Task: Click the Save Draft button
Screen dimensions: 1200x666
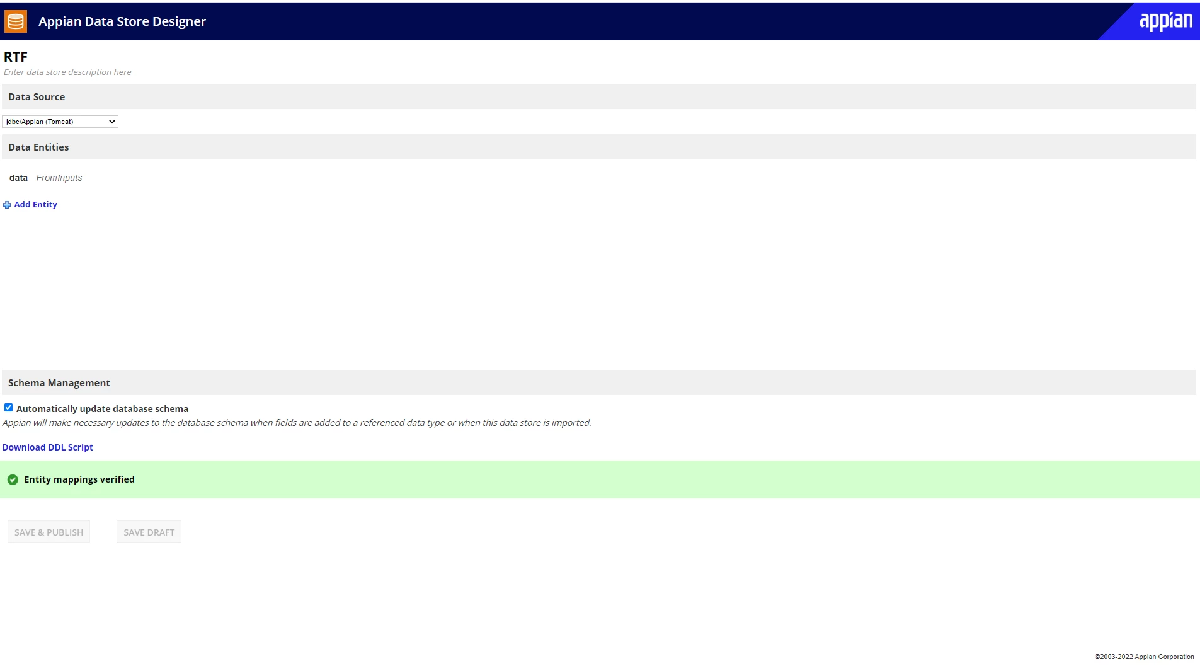Action: (x=149, y=532)
